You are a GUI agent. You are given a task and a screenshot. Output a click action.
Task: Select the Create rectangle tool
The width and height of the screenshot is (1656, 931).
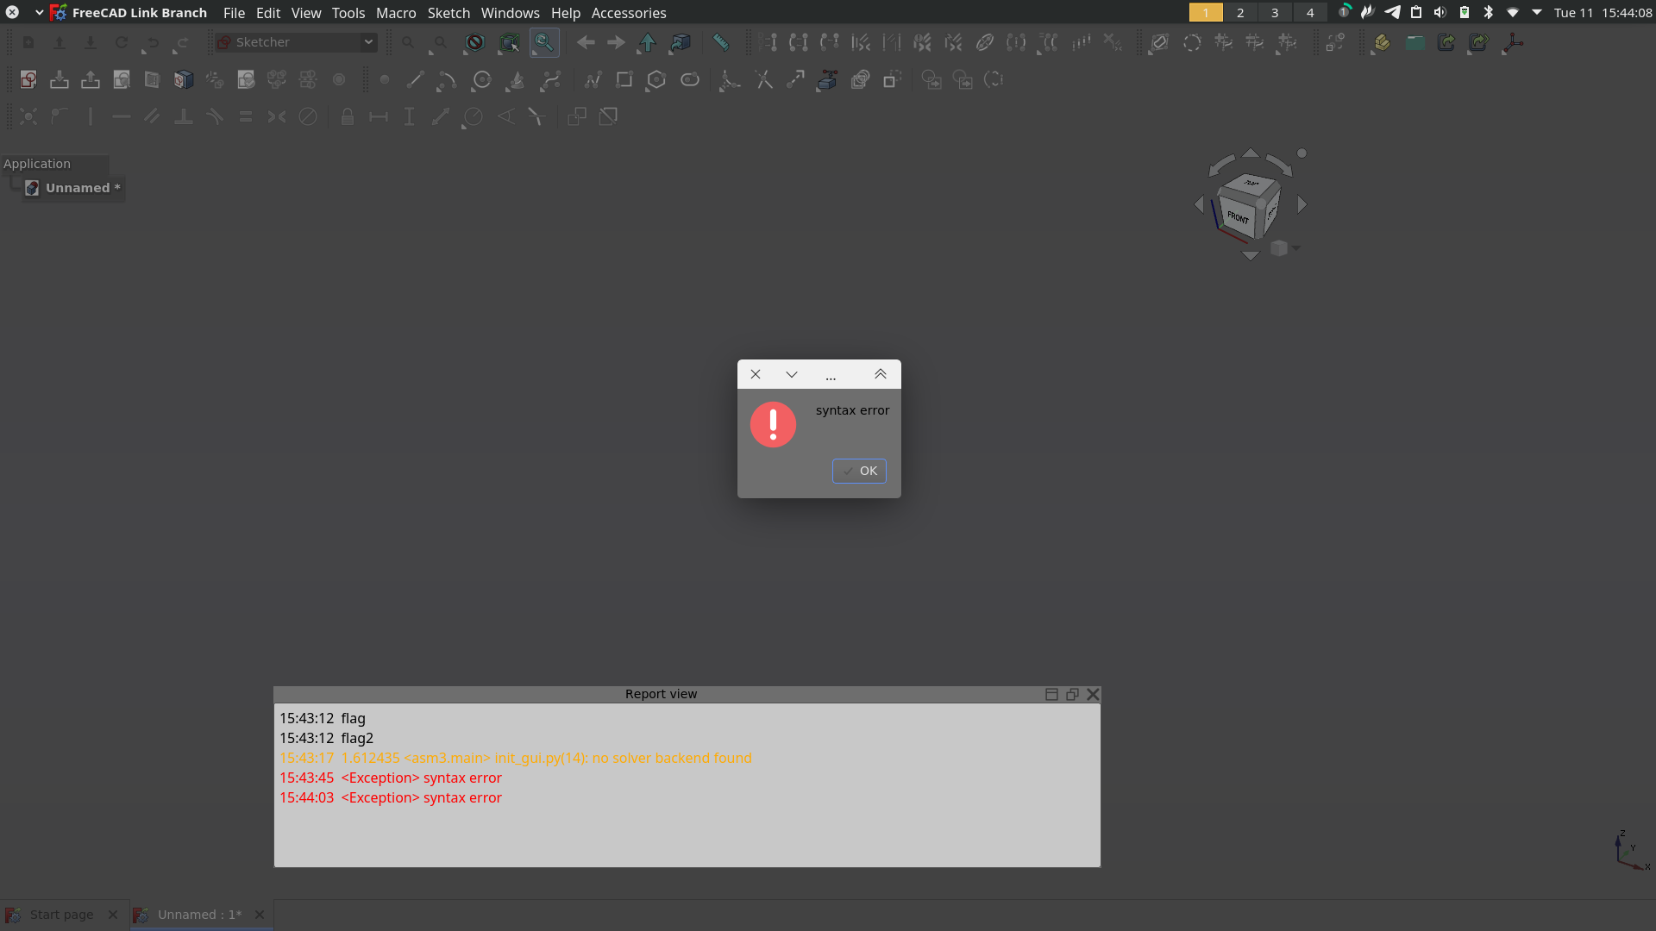coord(624,79)
